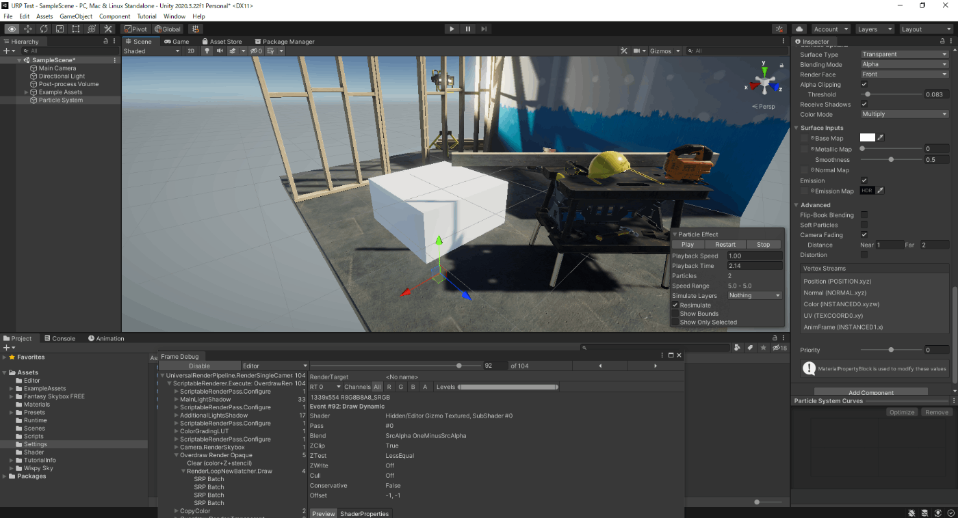The image size is (958, 518).
Task: Switch to the Game tab
Action: (x=177, y=42)
